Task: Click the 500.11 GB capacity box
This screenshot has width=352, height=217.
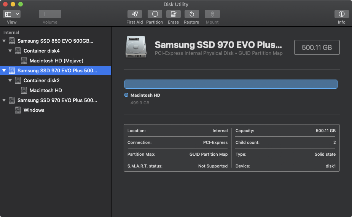Action: point(317,48)
